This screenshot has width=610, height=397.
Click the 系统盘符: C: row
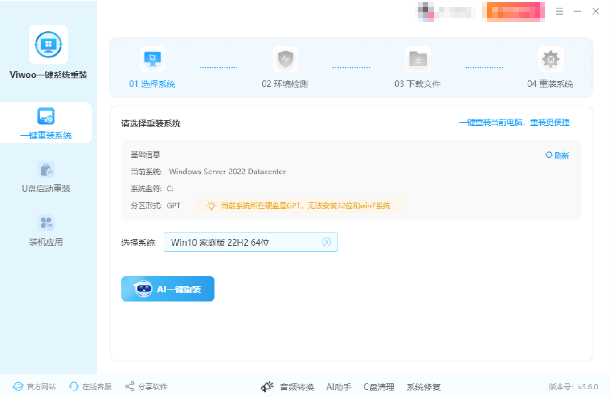click(152, 188)
